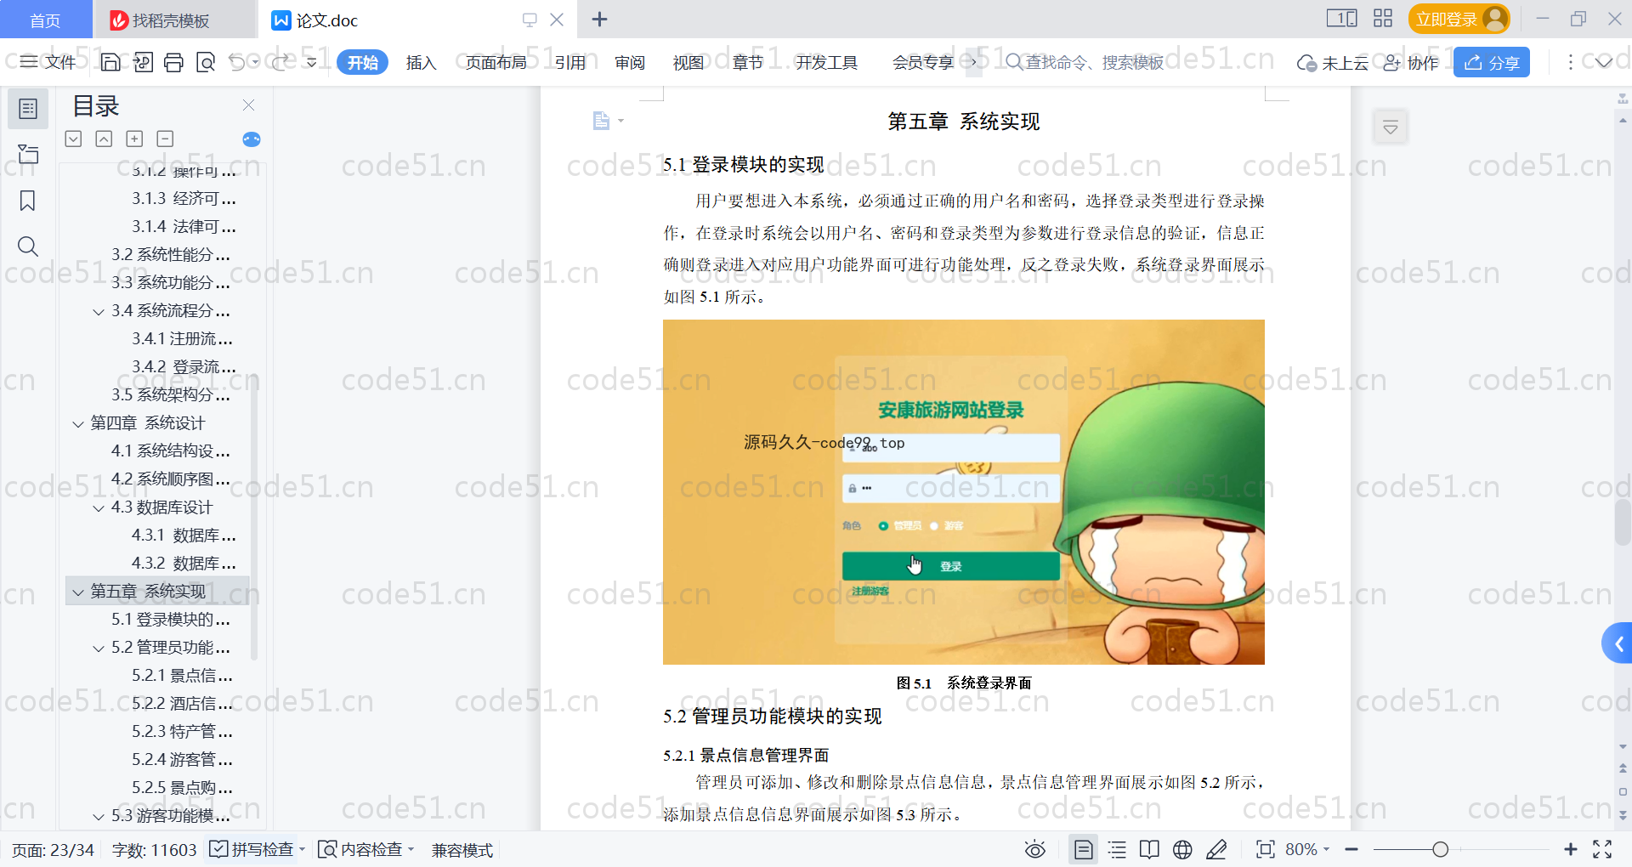The image size is (1632, 867).
Task: Click the Print icon in the toolbar
Action: point(173,62)
